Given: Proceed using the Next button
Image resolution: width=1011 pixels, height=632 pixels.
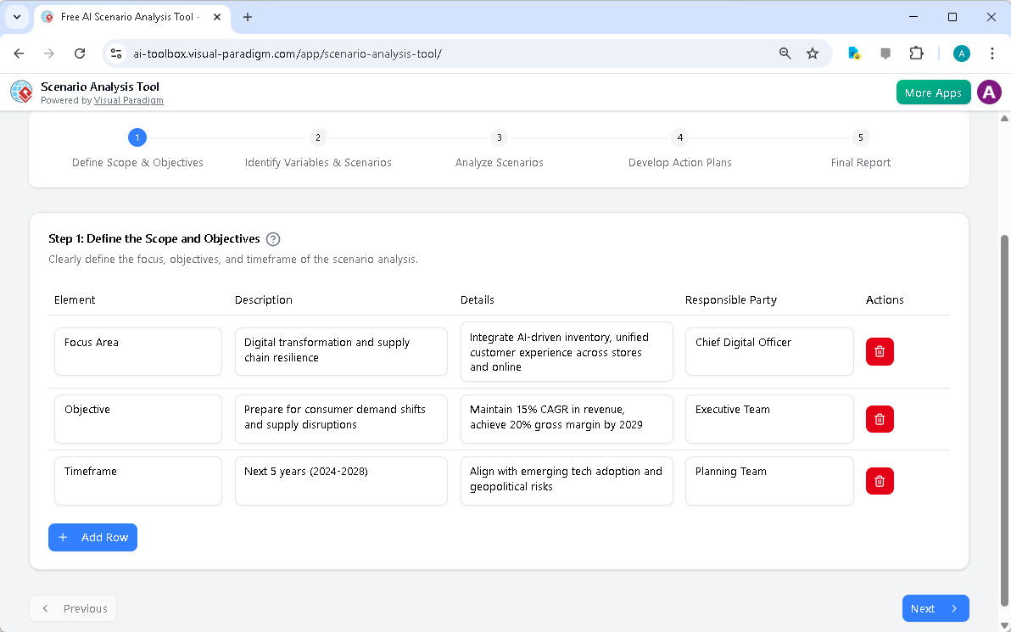Looking at the screenshot, I should pos(936,608).
